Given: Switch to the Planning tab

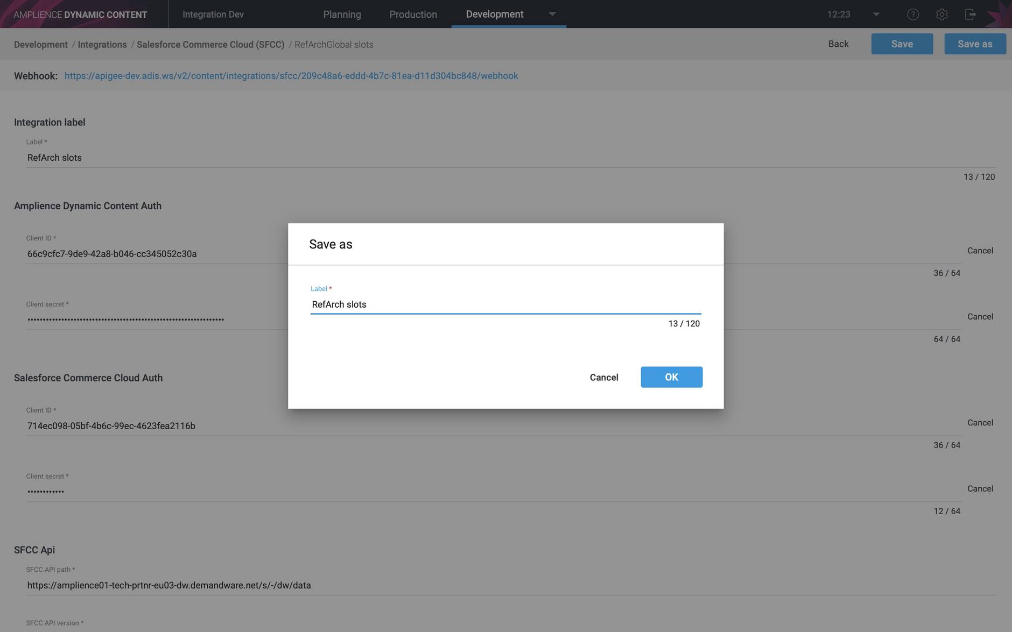Looking at the screenshot, I should click(342, 15).
